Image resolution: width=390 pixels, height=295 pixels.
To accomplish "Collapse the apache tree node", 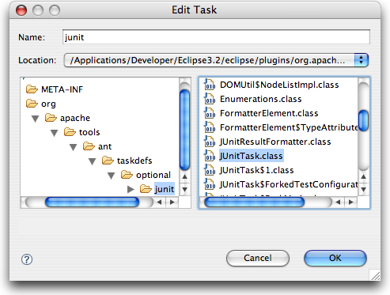I will pyautogui.click(x=36, y=119).
